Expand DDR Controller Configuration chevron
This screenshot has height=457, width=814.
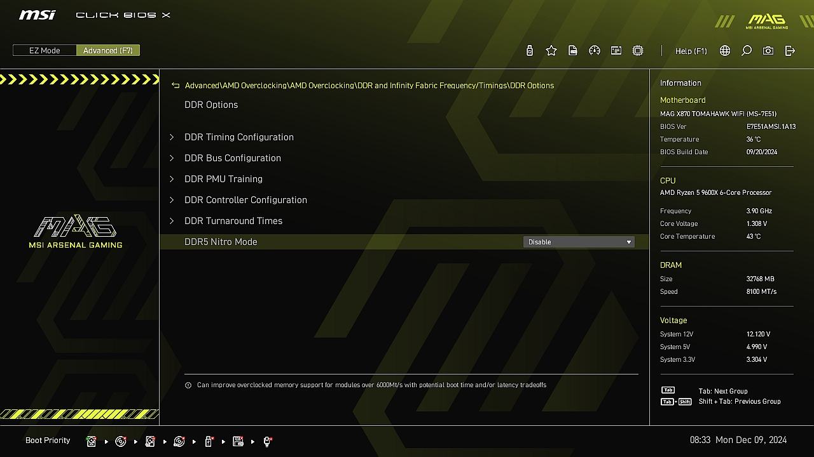(172, 200)
